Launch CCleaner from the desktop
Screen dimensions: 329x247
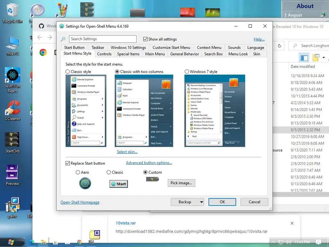tap(13, 110)
